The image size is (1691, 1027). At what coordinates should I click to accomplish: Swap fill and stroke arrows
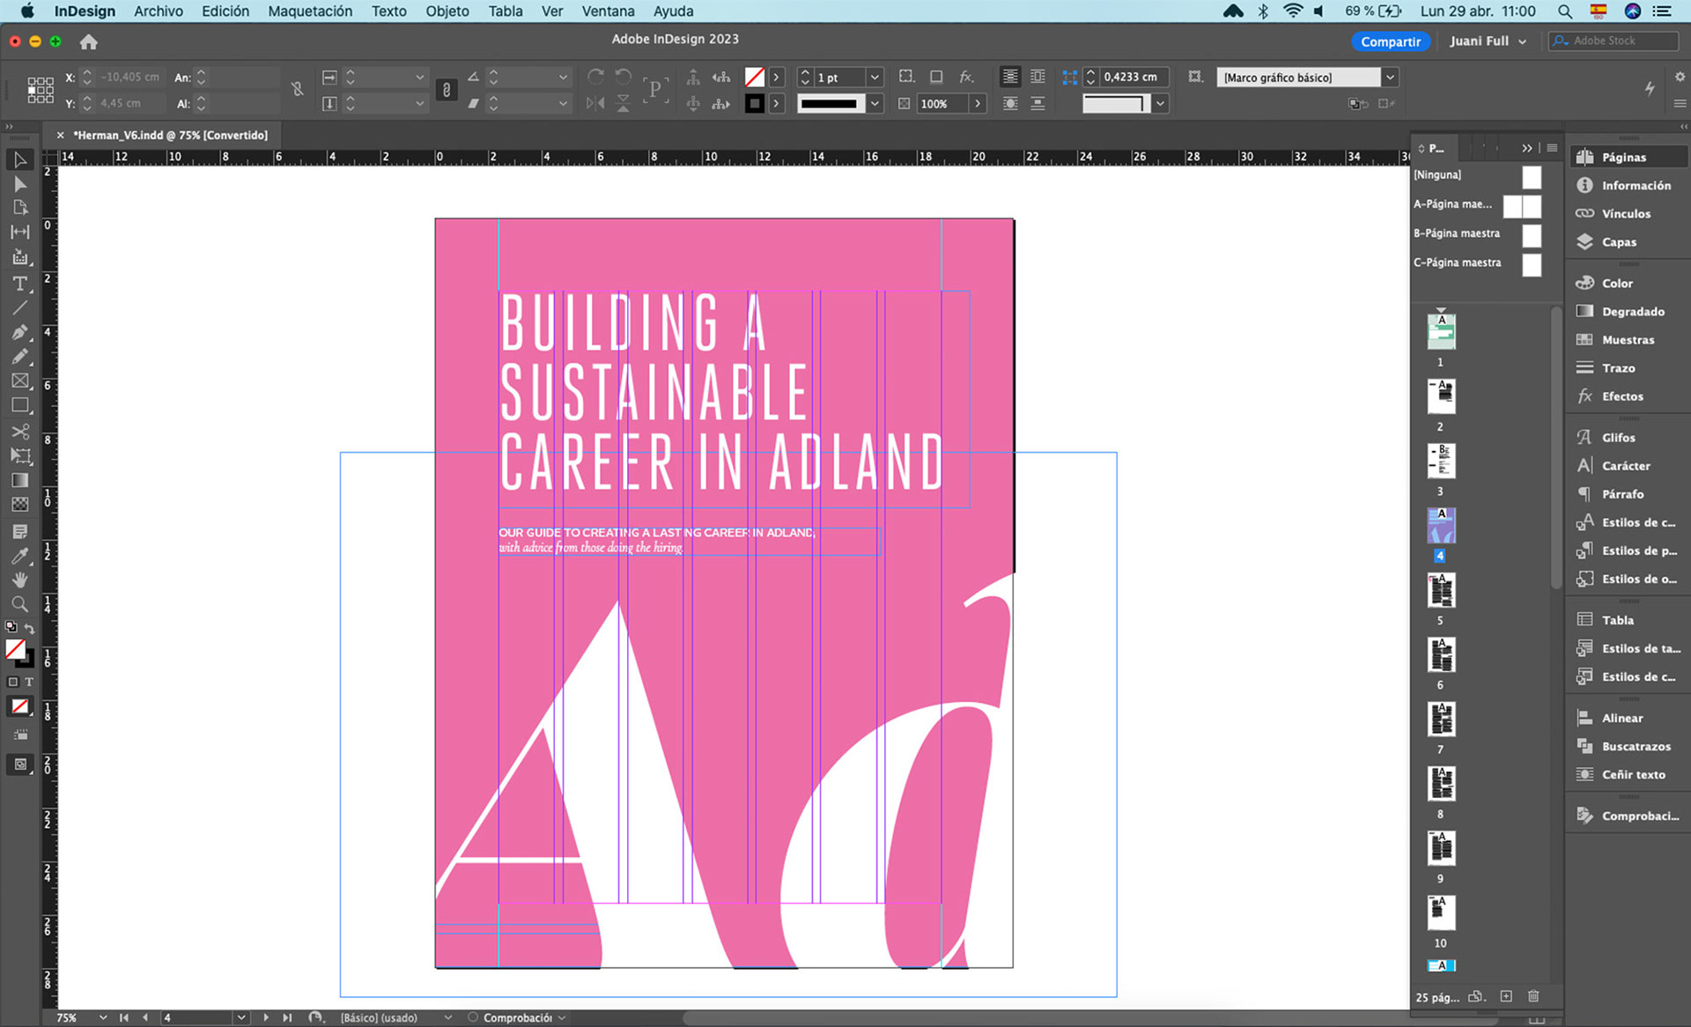click(30, 628)
